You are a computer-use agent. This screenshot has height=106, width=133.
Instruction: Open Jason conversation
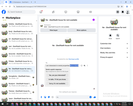click(18, 99)
